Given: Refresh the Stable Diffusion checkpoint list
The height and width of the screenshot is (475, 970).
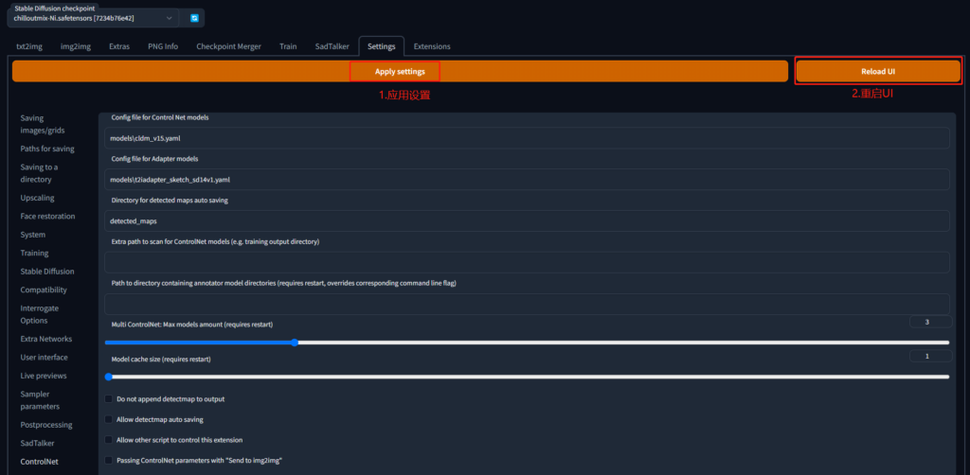Looking at the screenshot, I should (x=194, y=19).
